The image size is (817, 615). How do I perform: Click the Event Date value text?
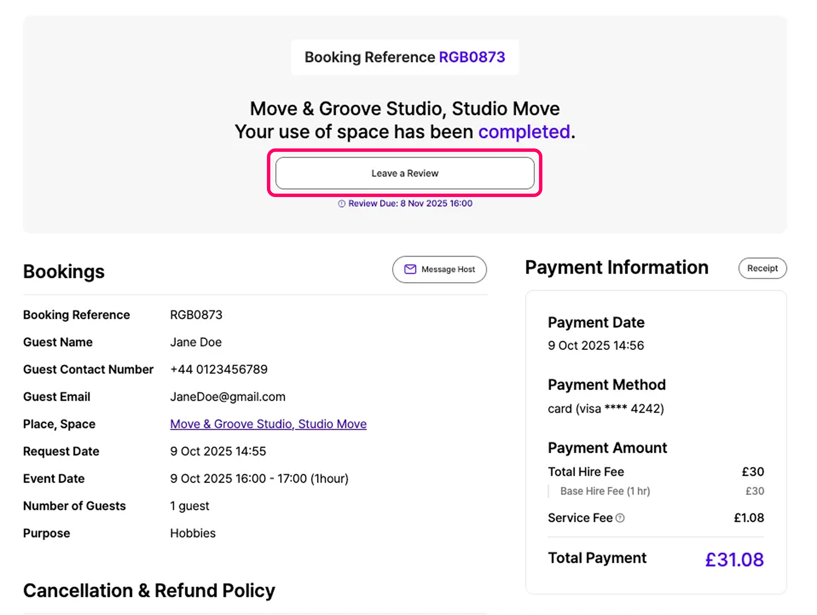pos(259,479)
